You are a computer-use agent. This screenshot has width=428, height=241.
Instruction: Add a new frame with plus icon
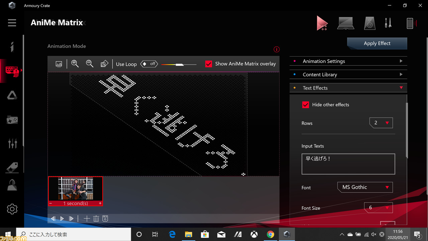(x=87, y=219)
